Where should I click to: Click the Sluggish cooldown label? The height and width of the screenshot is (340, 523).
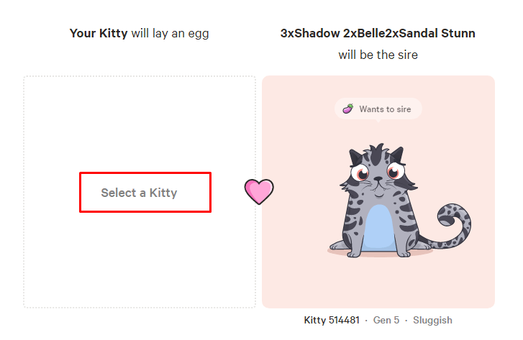432,320
